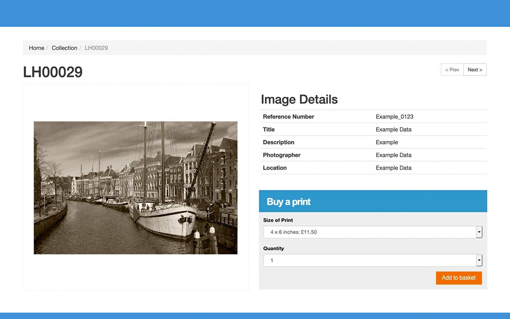Click the Title value Example Data
The image size is (510, 319).
393,129
